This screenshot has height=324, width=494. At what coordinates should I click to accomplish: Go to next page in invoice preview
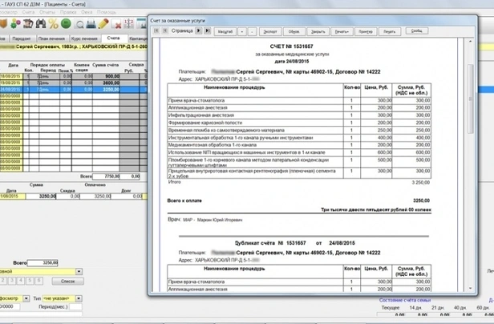(204, 30)
